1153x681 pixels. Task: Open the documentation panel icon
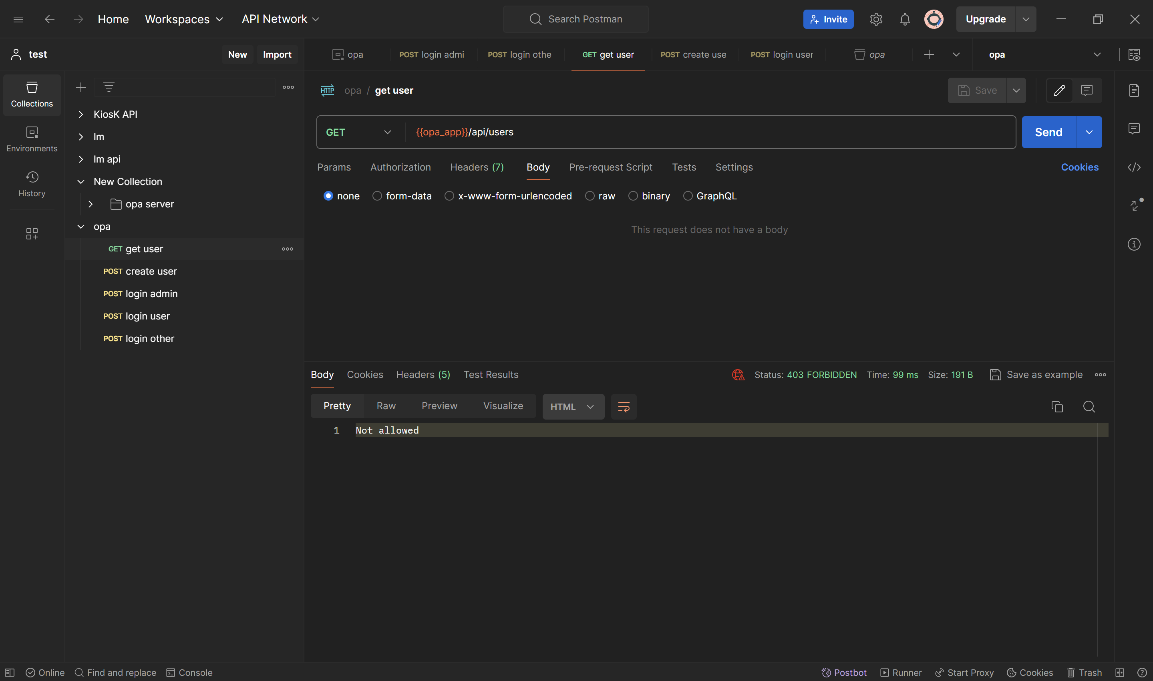pos(1134,90)
